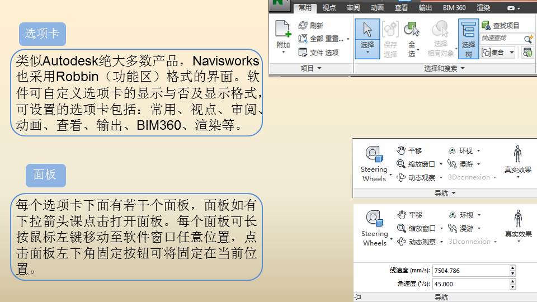Viewport: 537px width, 302px height.
Task: Open the BIM 360 ribbon tab
Action: (x=454, y=7)
